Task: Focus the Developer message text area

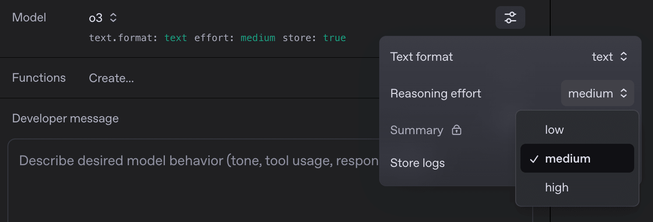Action: (197, 184)
